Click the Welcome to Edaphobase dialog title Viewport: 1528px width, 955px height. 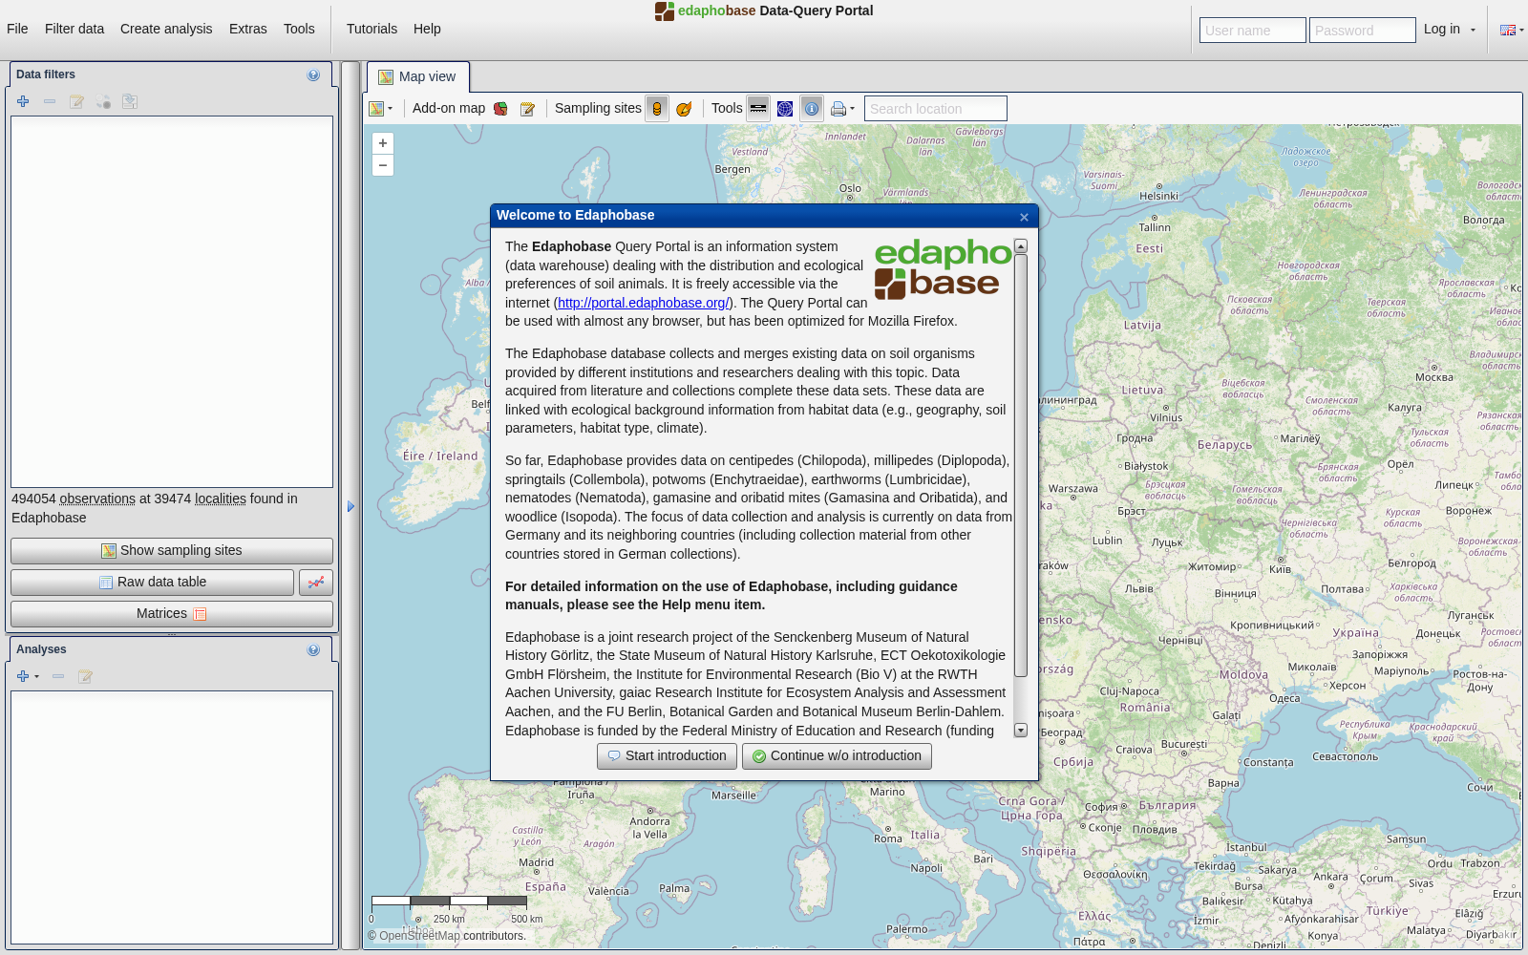click(576, 216)
